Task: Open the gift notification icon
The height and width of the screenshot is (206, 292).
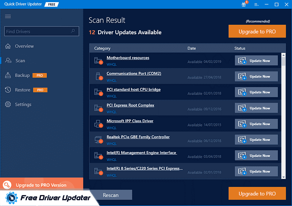Action: [243, 4]
